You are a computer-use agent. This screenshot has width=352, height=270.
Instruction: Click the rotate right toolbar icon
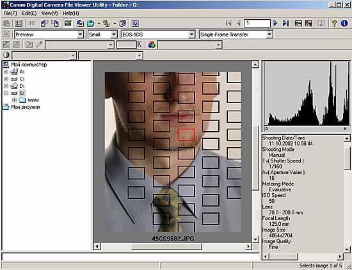tap(55, 23)
